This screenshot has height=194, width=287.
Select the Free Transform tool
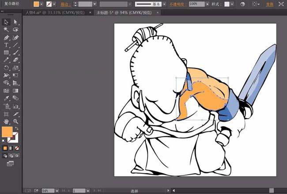pos(15,75)
